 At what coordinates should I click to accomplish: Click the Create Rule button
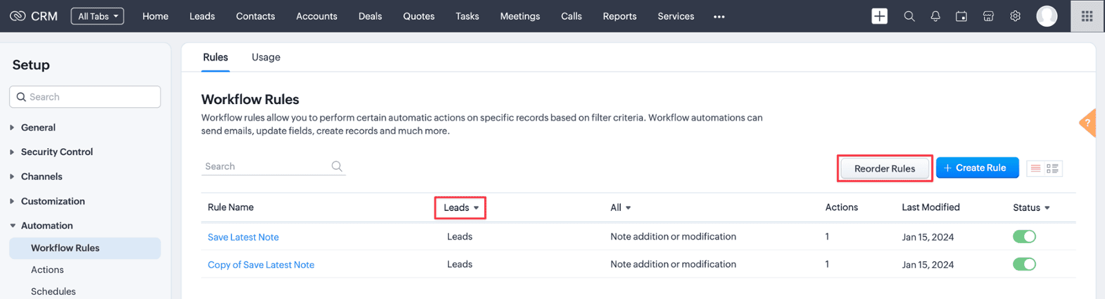pos(977,167)
